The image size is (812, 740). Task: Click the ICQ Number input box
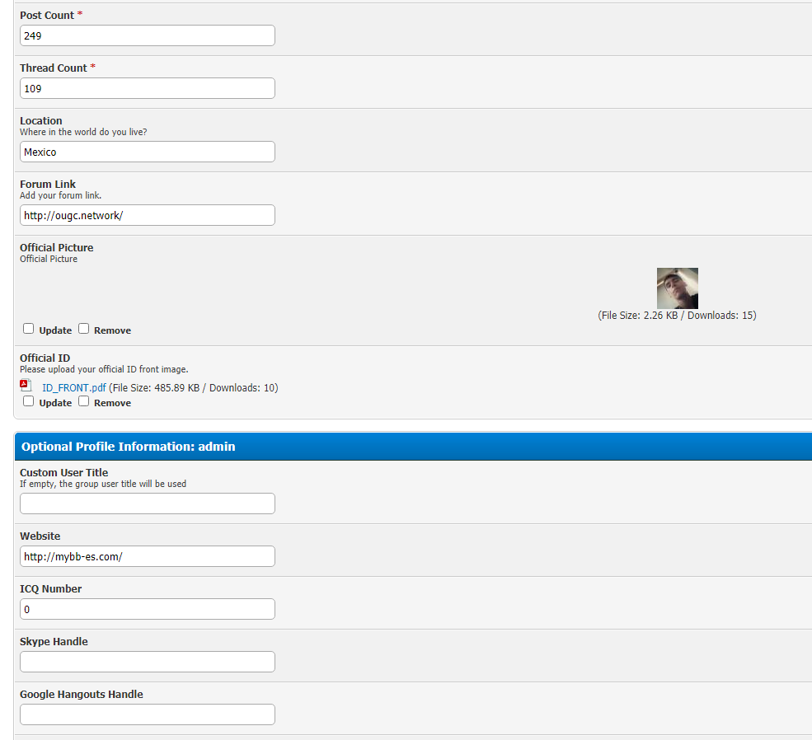pyautogui.click(x=147, y=610)
